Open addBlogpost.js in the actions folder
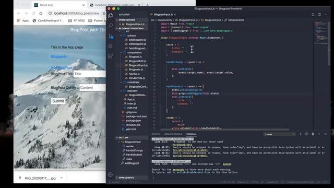 pos(137,40)
